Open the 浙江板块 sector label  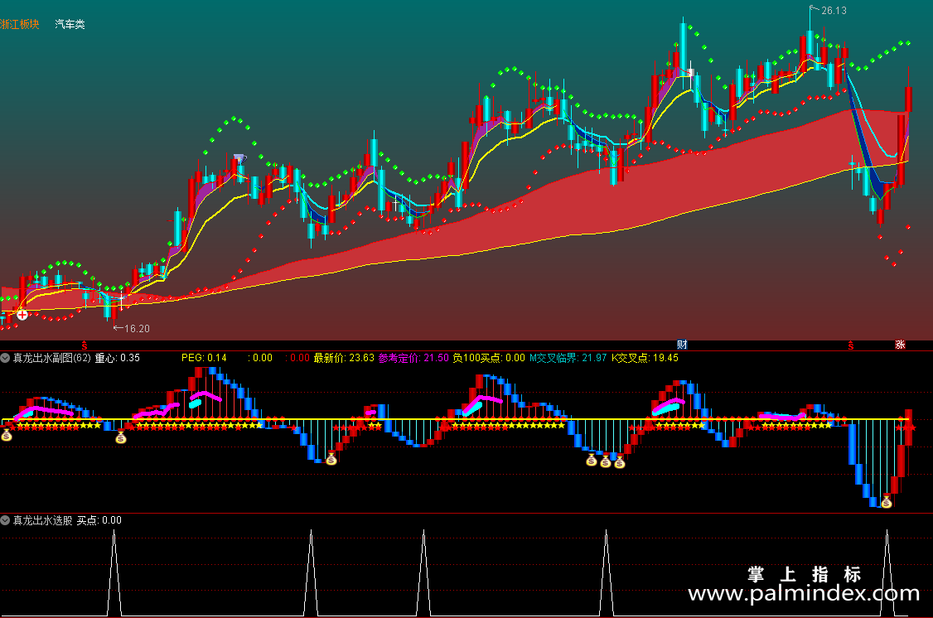pos(20,24)
